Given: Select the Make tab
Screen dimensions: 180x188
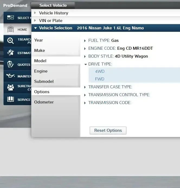Looking at the screenshot, I should [x=56, y=51].
